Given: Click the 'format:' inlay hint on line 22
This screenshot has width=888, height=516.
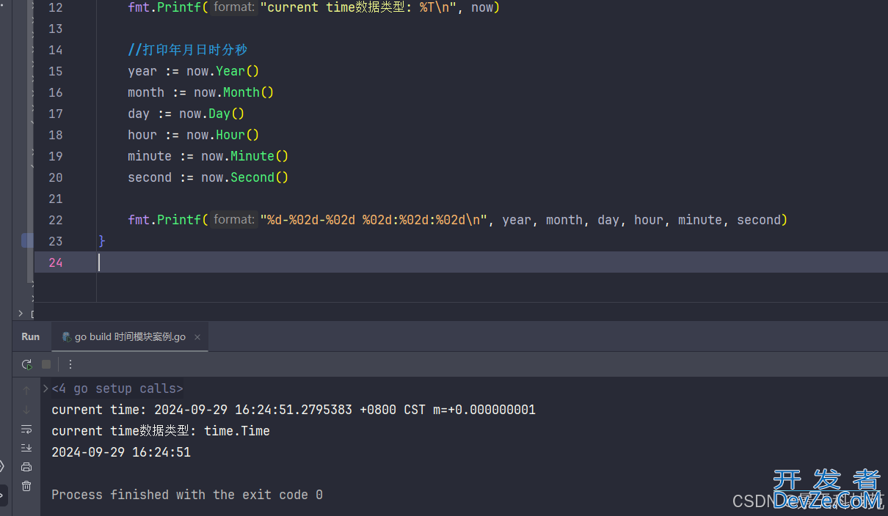Looking at the screenshot, I should click(x=234, y=220).
